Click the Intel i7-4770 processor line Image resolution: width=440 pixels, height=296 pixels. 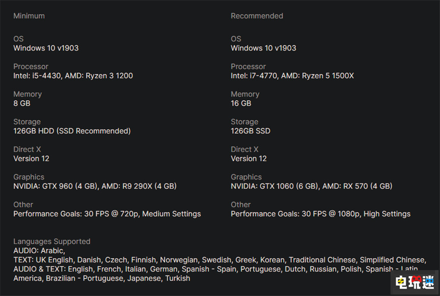[x=292, y=76]
